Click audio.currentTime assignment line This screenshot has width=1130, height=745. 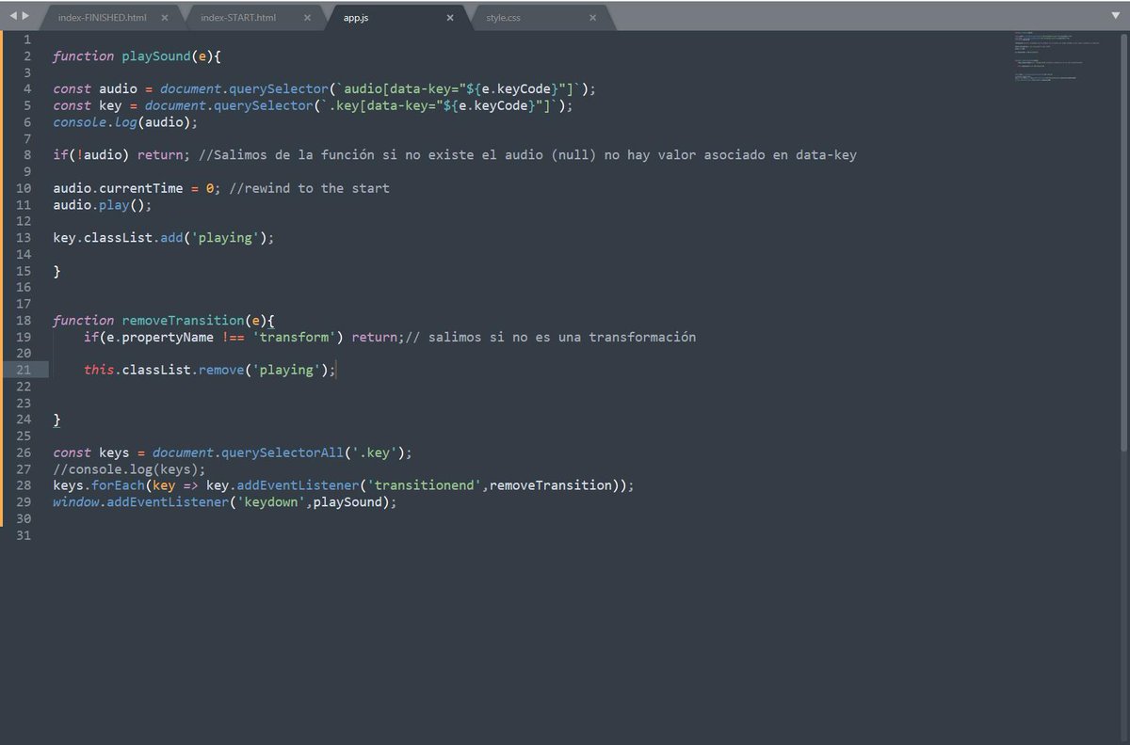(x=137, y=188)
